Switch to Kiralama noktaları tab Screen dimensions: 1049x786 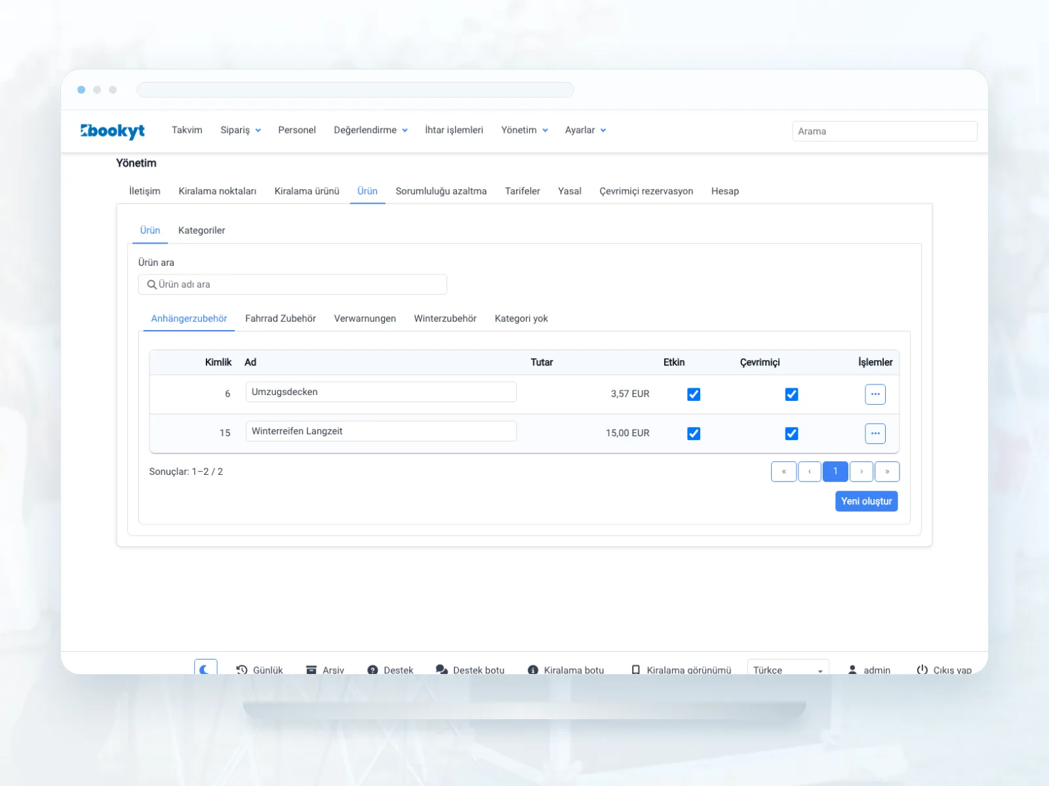tap(218, 191)
